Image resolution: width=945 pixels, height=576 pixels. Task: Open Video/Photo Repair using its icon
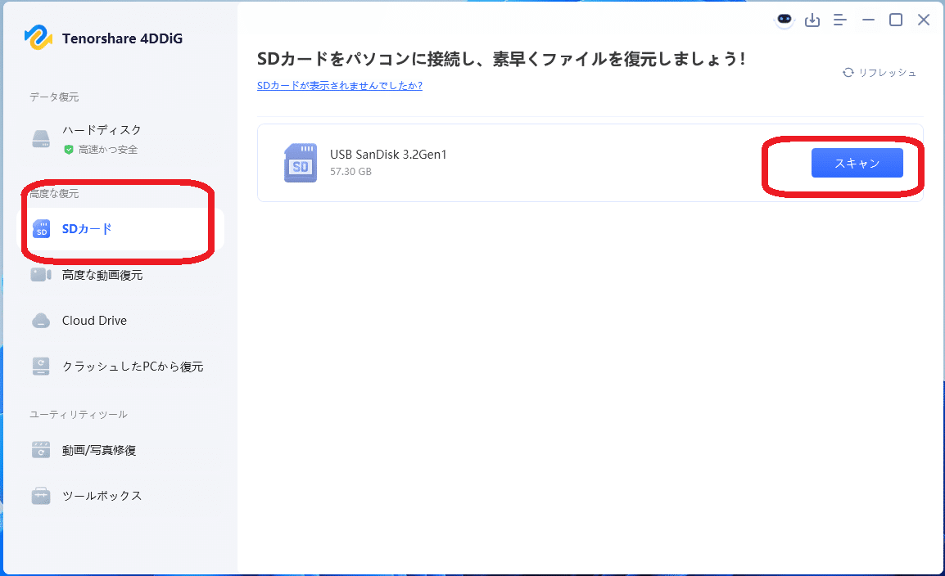tap(40, 449)
